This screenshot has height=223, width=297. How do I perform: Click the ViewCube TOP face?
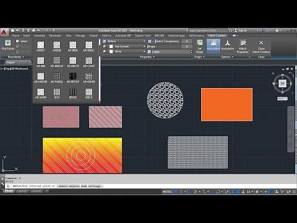click(x=282, y=84)
